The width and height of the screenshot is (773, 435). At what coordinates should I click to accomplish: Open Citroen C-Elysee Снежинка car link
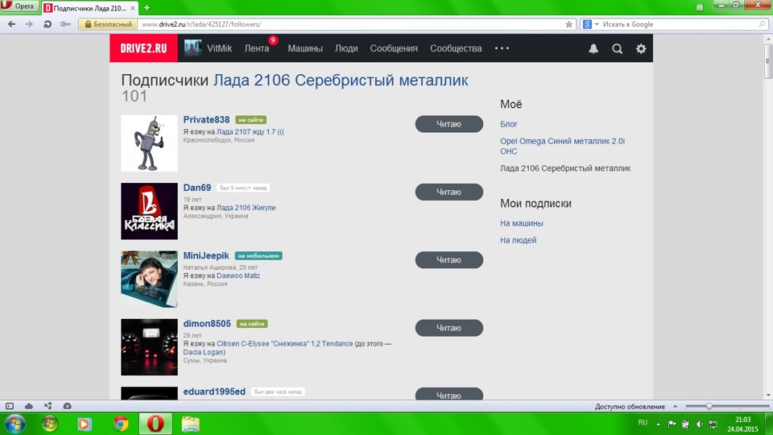285,344
